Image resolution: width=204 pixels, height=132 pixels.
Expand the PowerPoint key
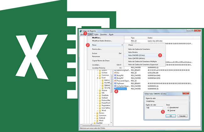click(x=97, y=103)
